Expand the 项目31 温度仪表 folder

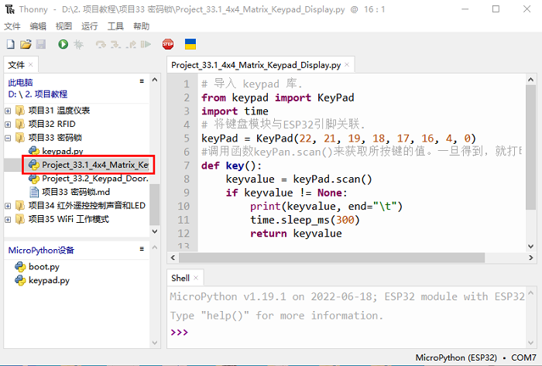[9, 110]
